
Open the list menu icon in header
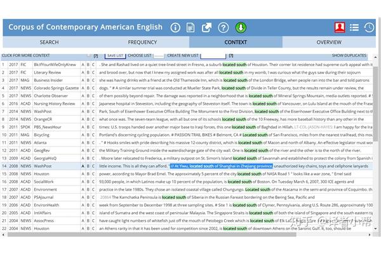coord(354,27)
